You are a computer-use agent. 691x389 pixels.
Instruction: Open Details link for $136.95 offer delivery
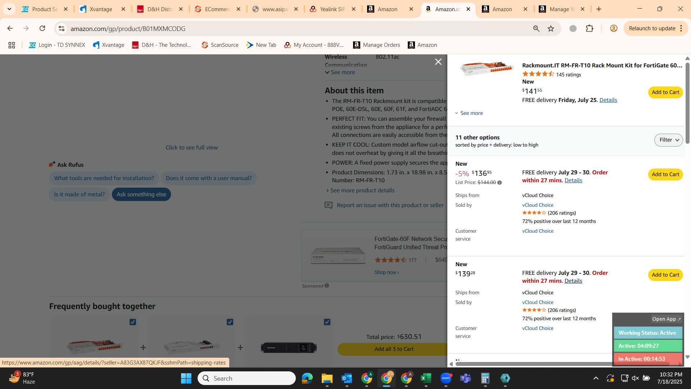click(x=573, y=180)
